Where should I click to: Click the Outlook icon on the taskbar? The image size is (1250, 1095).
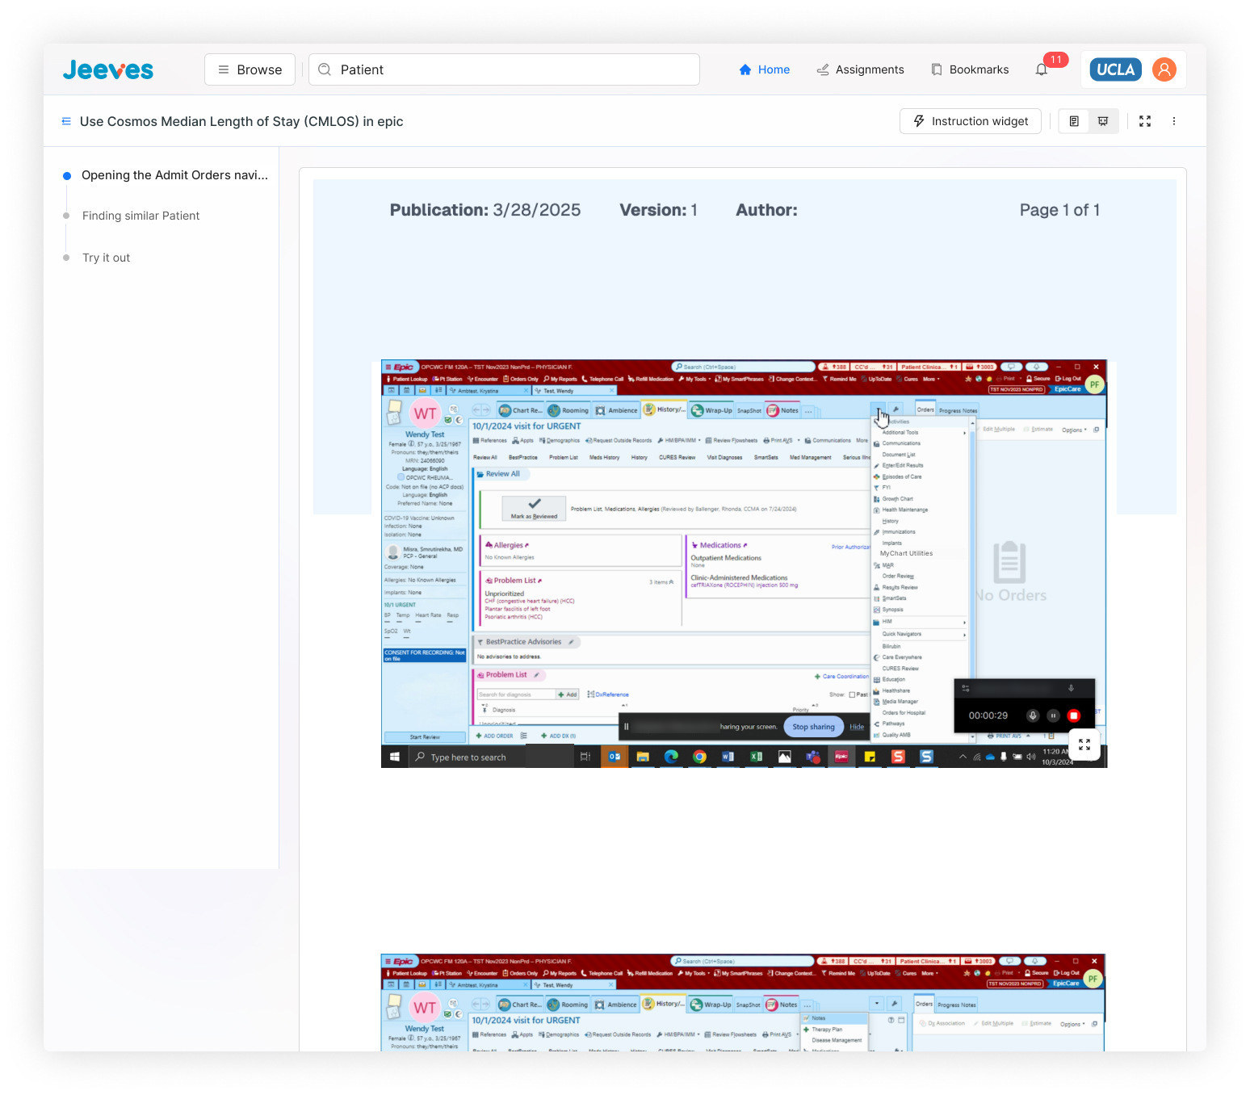click(x=615, y=757)
